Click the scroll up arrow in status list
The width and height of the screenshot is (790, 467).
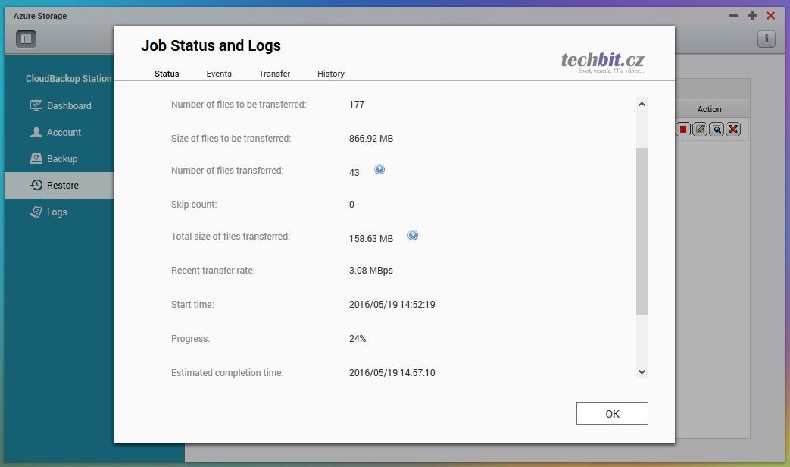click(642, 105)
